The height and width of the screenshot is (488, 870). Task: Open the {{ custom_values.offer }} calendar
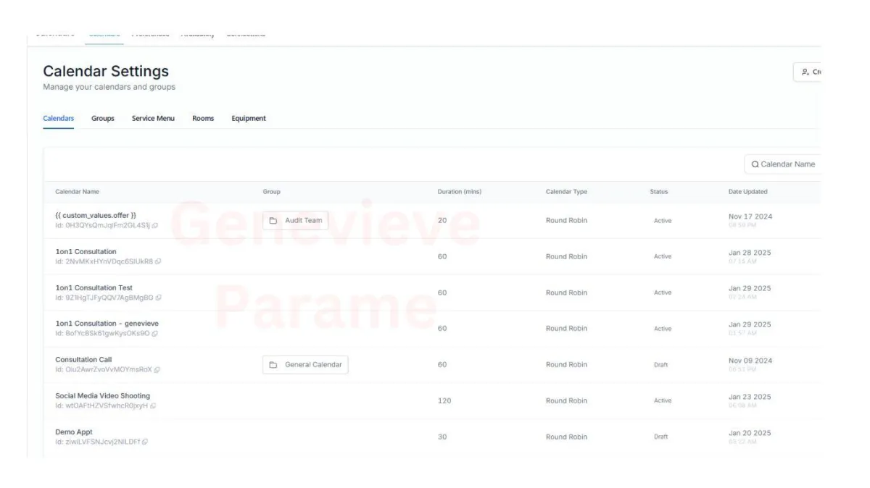(x=96, y=216)
